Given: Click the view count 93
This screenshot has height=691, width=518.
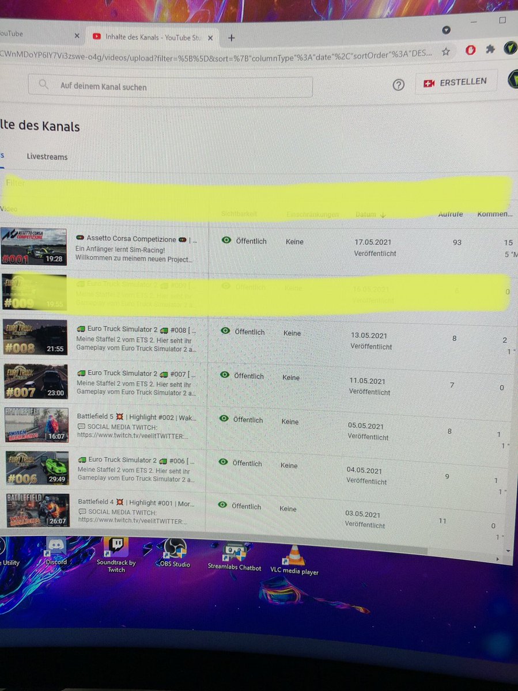Looking at the screenshot, I should click(457, 242).
